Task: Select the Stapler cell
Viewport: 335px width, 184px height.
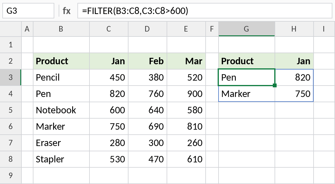Action: click(61, 159)
